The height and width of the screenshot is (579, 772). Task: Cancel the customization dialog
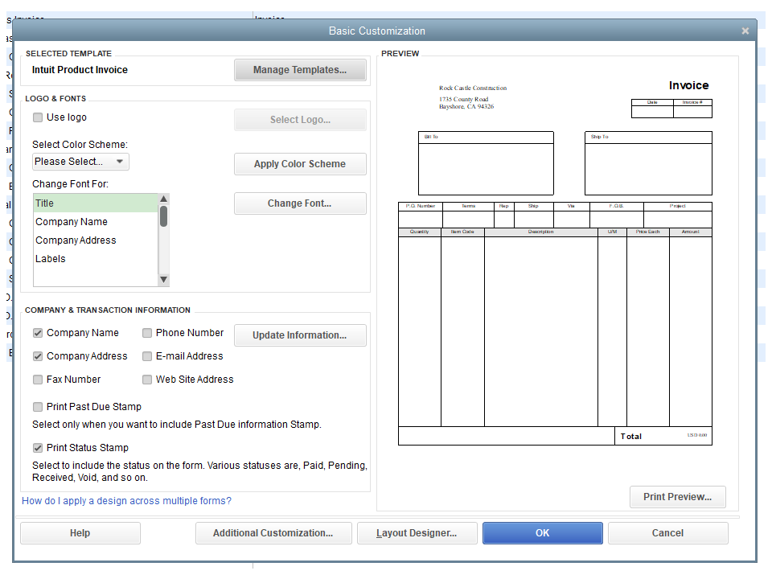[x=668, y=533]
